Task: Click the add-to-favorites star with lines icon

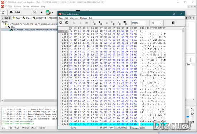Action: click(x=190, y=18)
